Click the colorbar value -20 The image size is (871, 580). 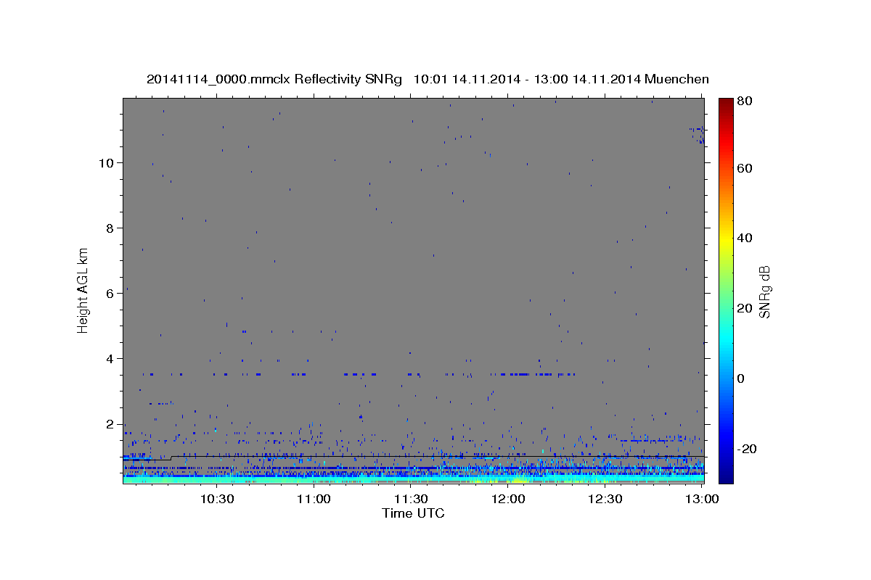point(747,449)
